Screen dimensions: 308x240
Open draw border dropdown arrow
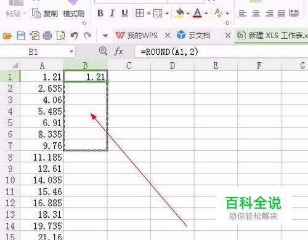pyautogui.click(x=167, y=14)
